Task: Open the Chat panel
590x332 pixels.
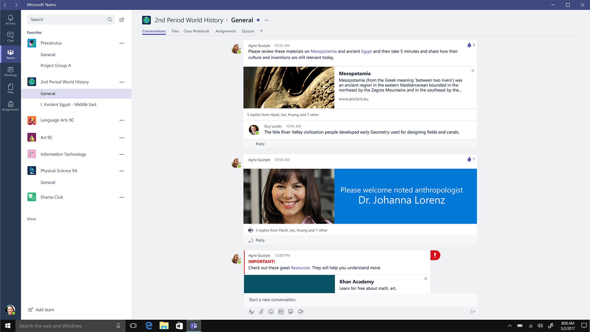Action: 10,37
